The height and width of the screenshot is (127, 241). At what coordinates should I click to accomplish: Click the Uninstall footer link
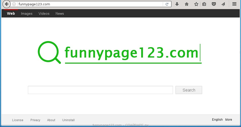pos(68,120)
